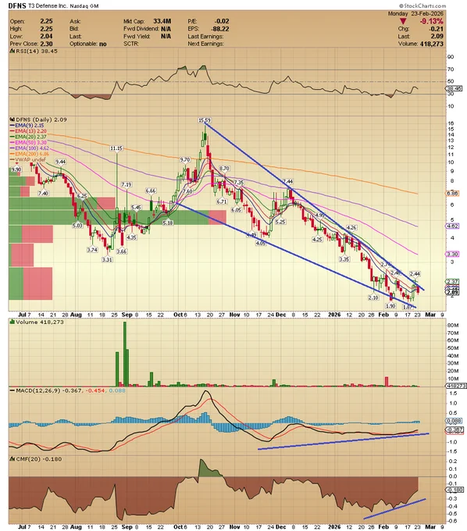467x531 pixels.
Task: Click the 11.15 spike price label
Action: (116, 148)
